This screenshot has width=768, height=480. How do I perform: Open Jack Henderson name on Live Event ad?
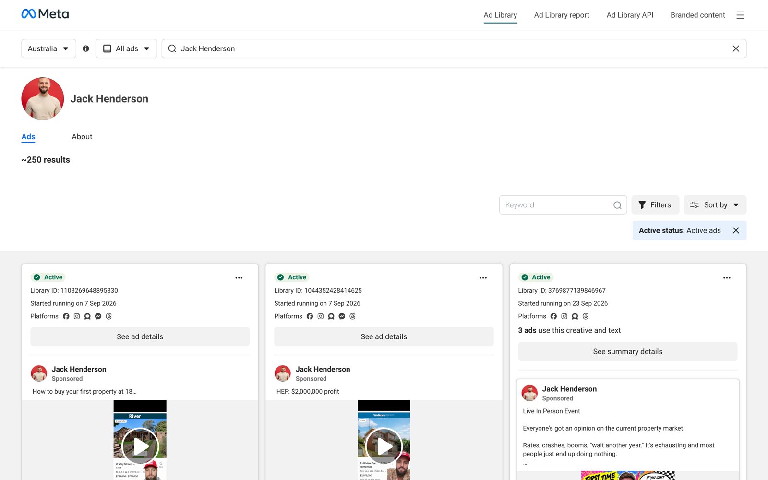tap(569, 389)
